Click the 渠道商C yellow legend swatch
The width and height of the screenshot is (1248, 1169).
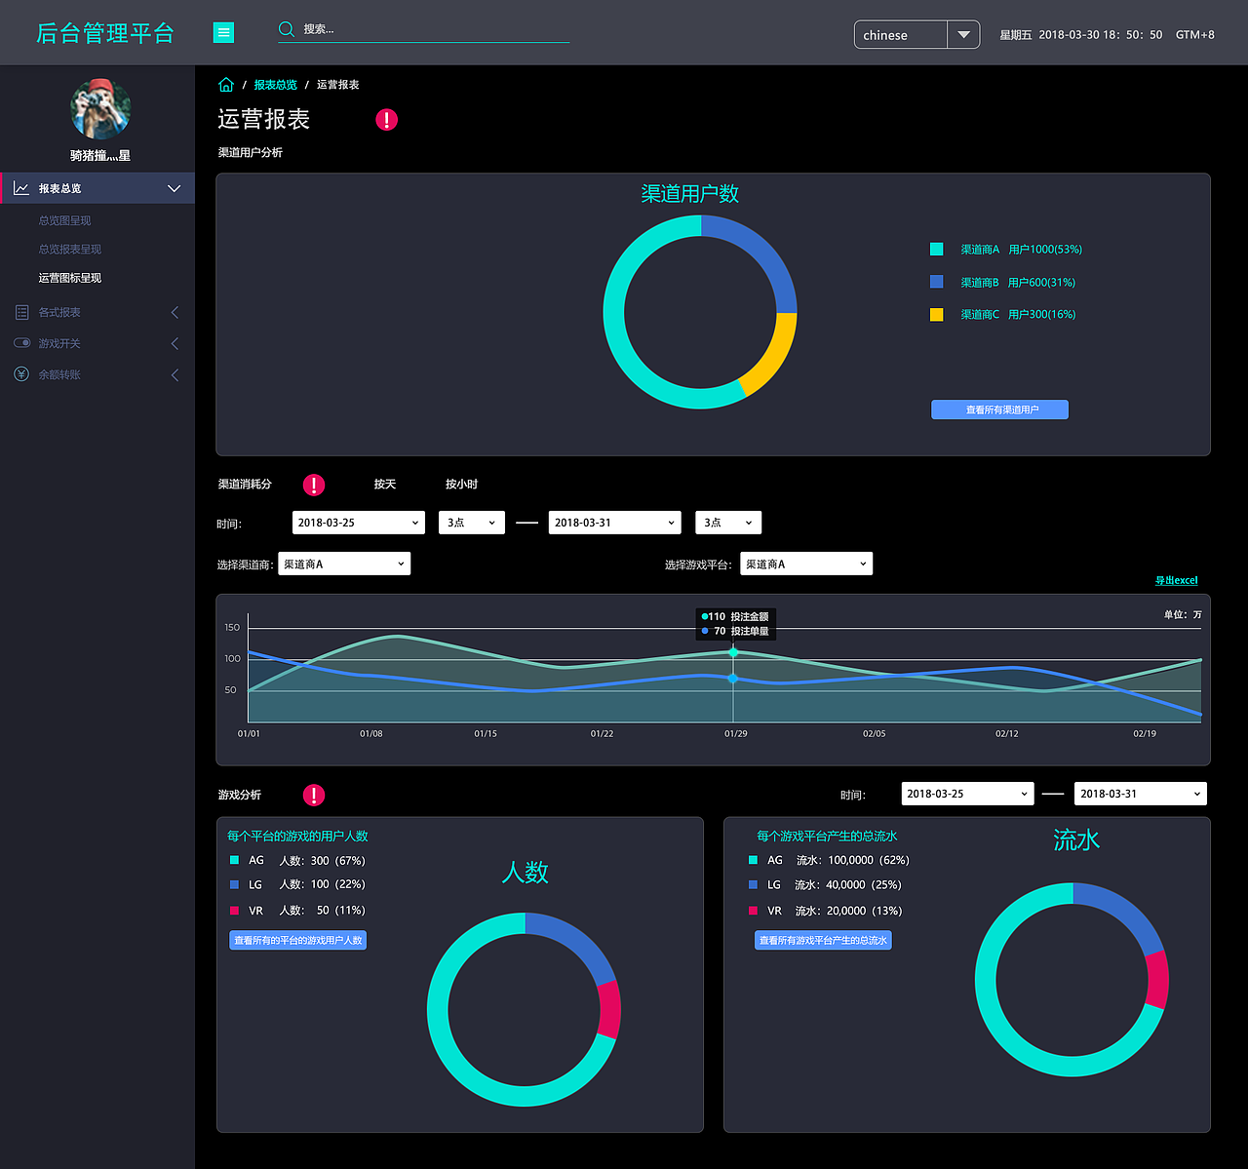pyautogui.click(x=937, y=314)
